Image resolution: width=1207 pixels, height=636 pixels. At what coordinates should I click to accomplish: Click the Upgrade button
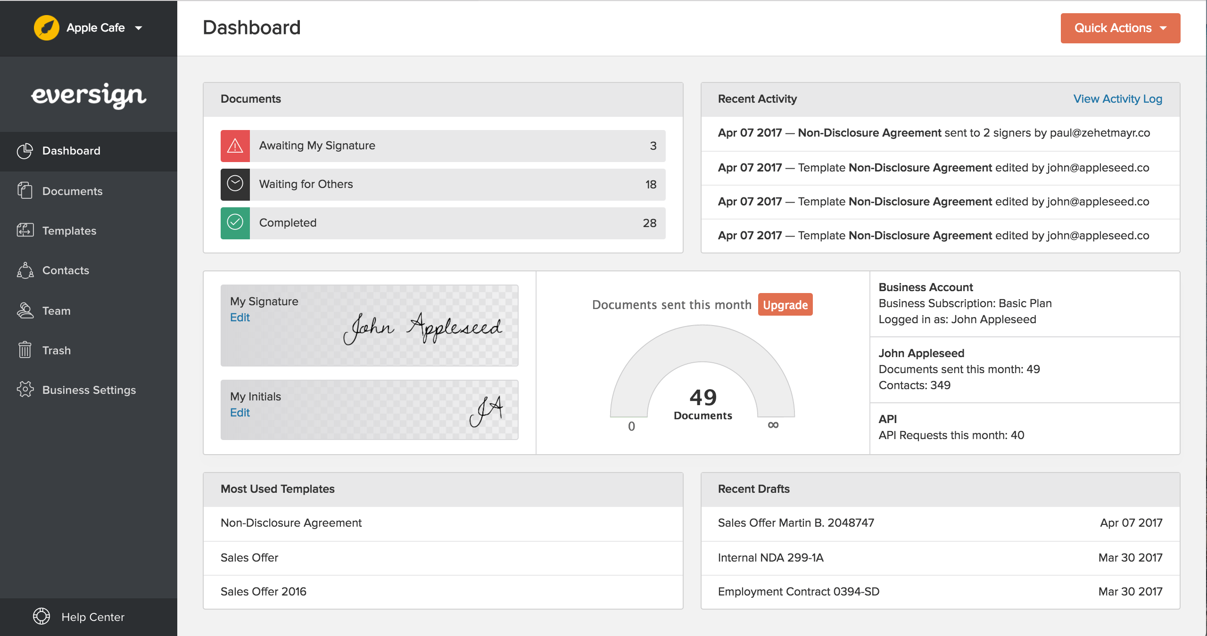(x=785, y=305)
